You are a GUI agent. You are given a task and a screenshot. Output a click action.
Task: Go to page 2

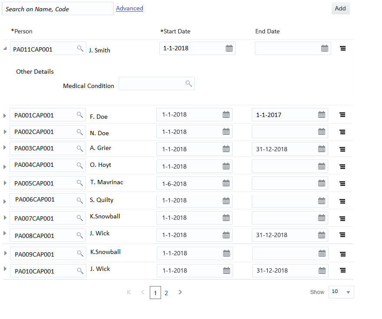click(x=166, y=293)
